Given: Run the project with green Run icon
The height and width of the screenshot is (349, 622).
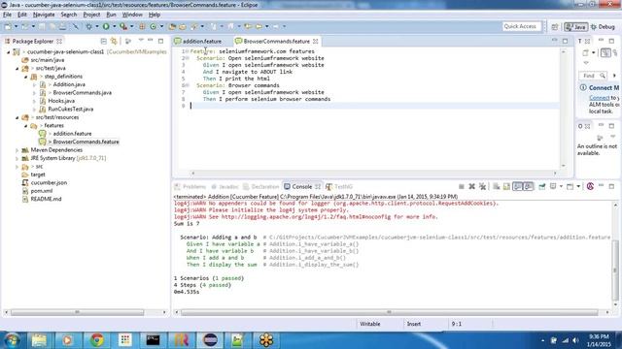Looking at the screenshot, I should pos(106,26).
